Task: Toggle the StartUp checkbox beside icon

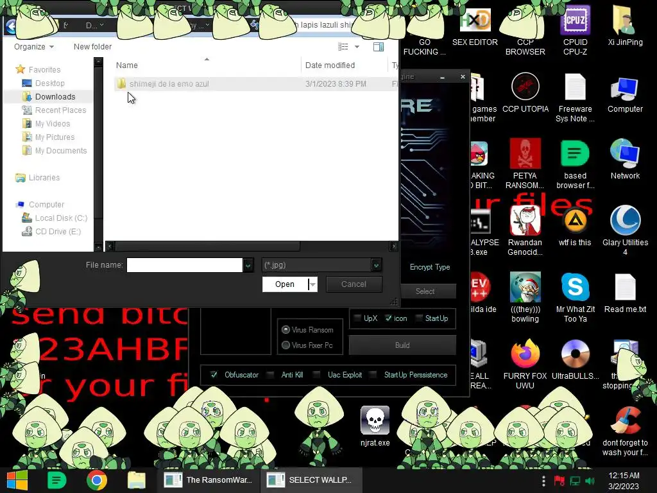Action: tap(418, 318)
